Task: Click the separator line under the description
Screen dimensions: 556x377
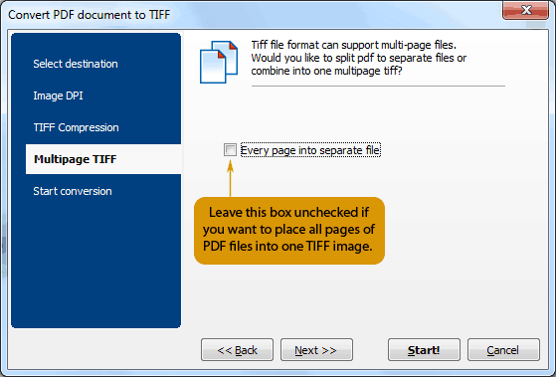Action: point(378,86)
